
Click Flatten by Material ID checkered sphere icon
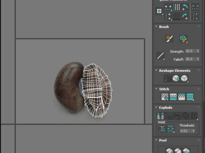185,116
